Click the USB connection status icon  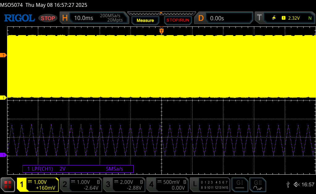(x=288, y=184)
